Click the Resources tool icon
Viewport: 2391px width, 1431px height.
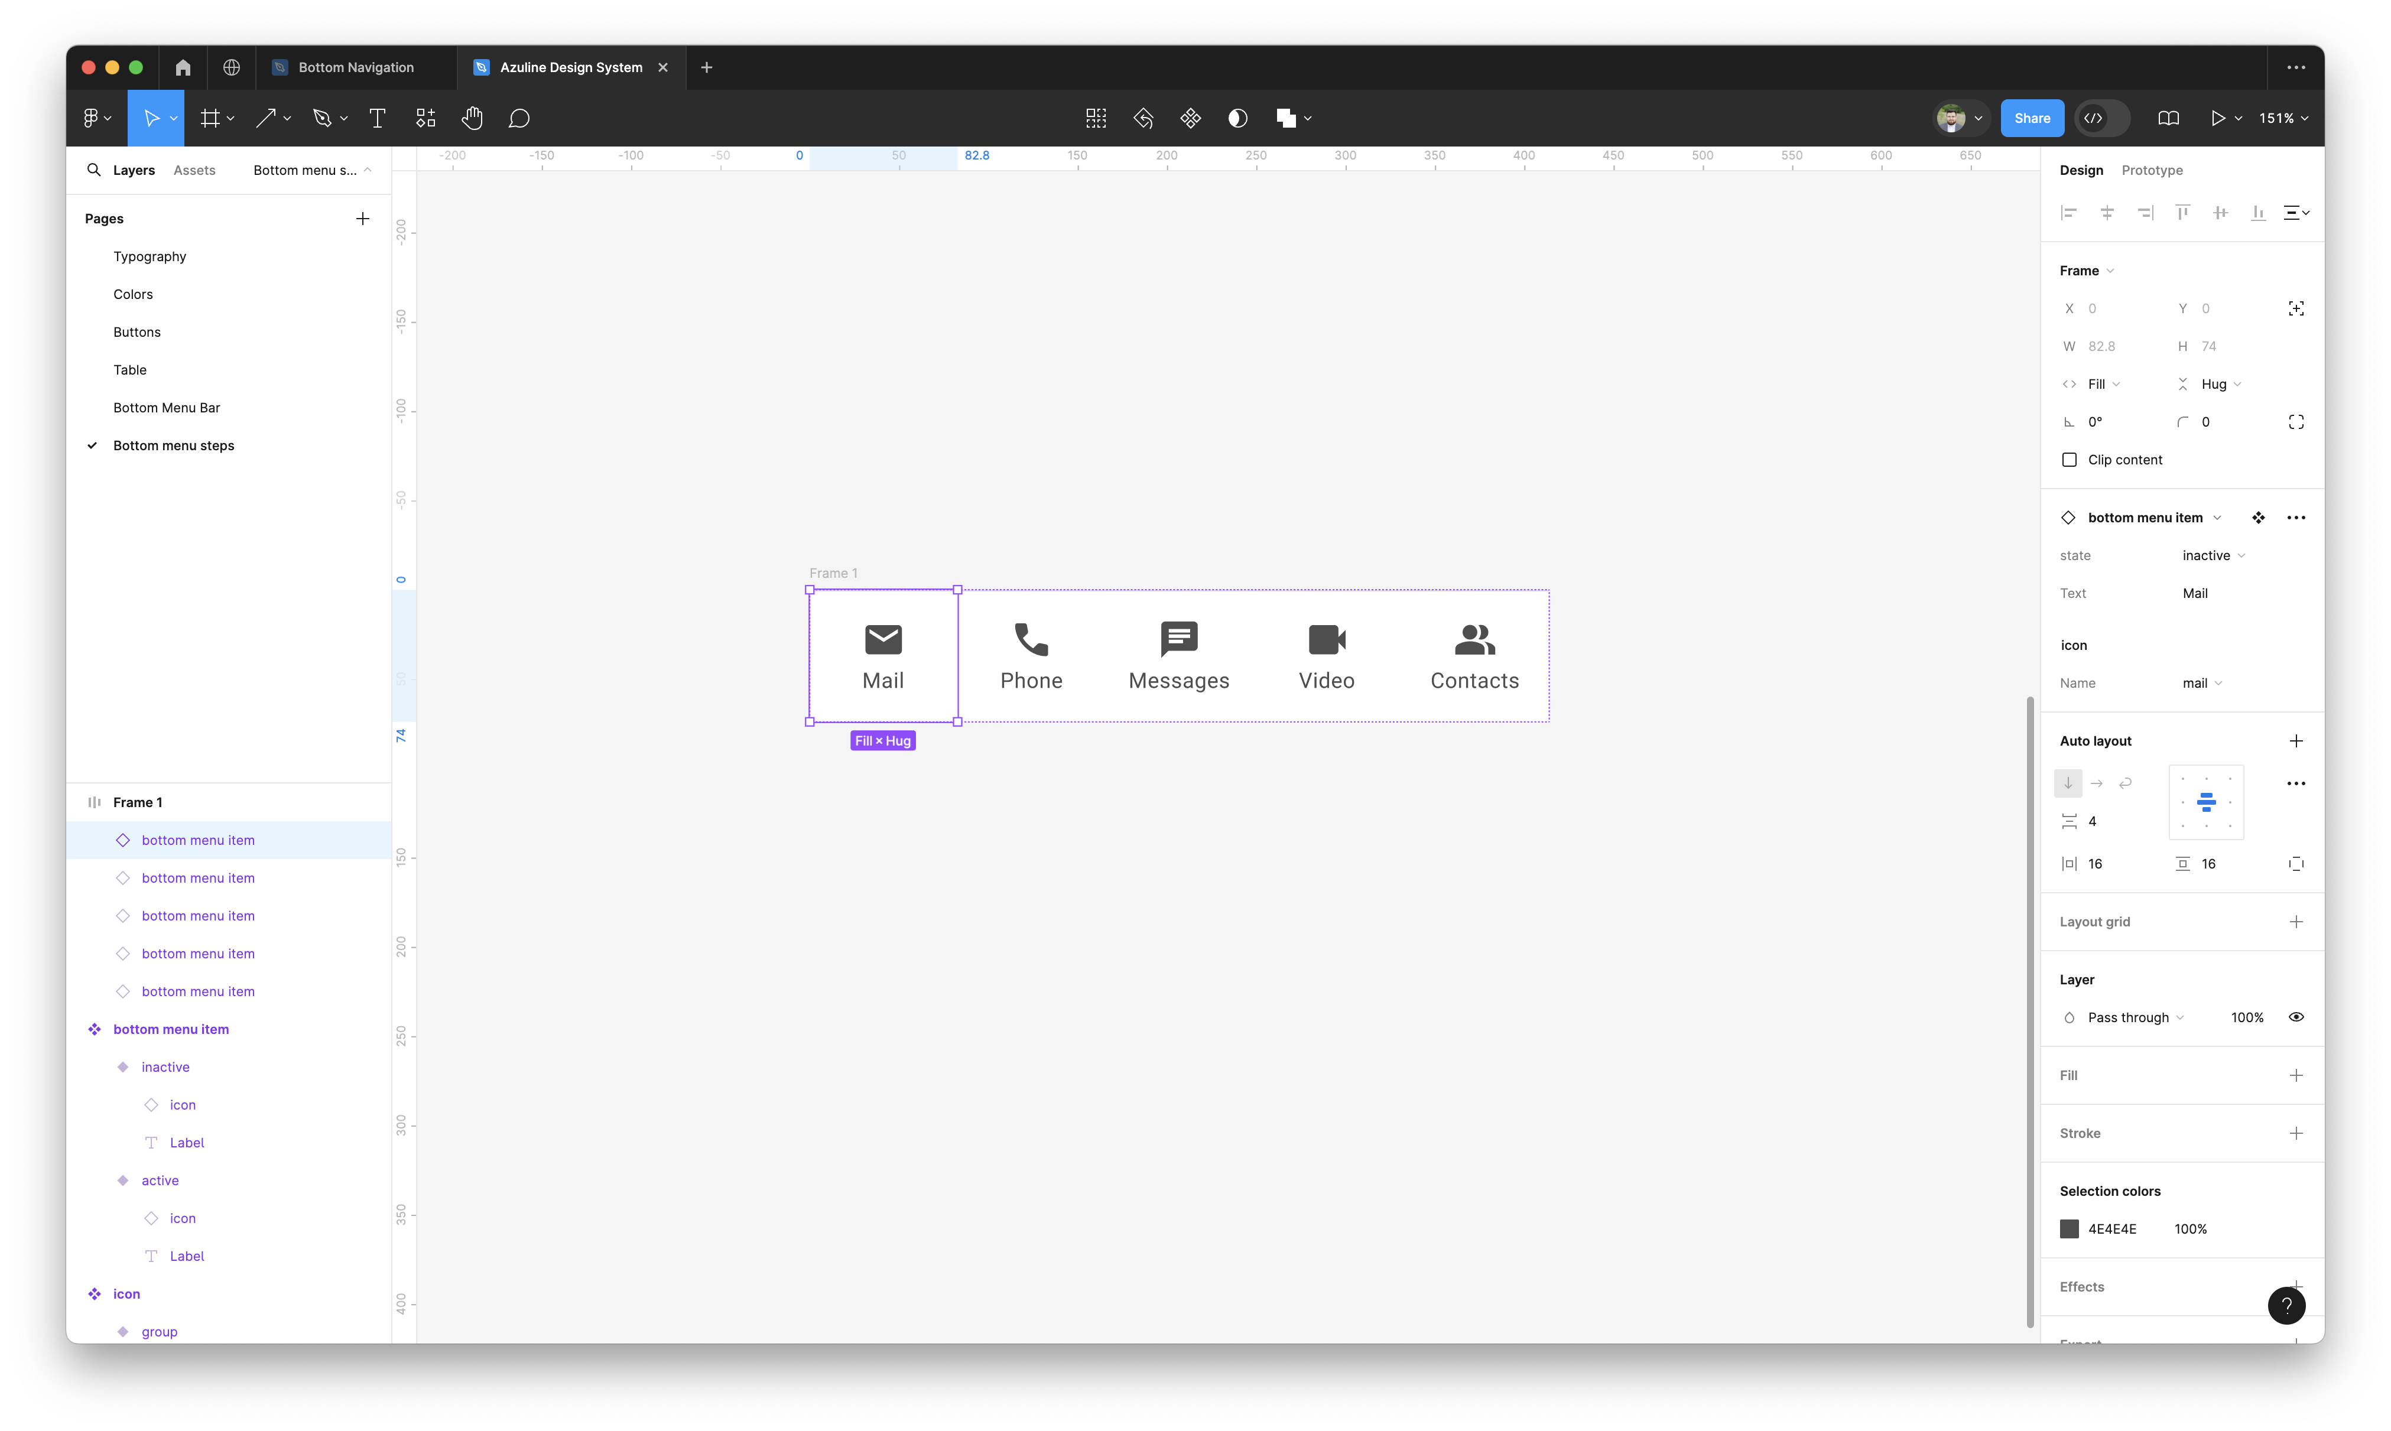tap(425, 118)
